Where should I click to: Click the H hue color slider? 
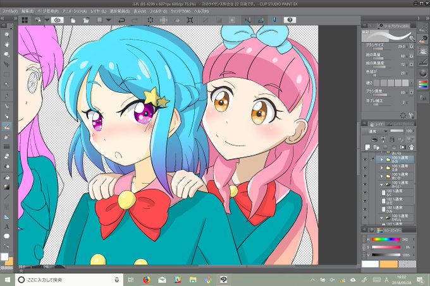click(x=386, y=239)
